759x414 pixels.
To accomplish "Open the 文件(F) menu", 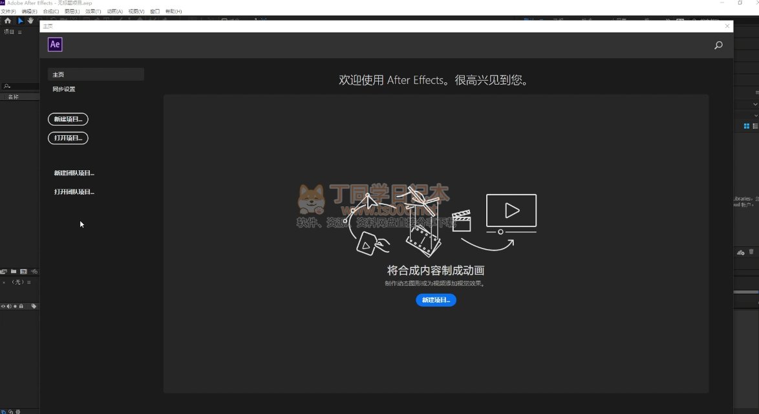I will coord(8,11).
